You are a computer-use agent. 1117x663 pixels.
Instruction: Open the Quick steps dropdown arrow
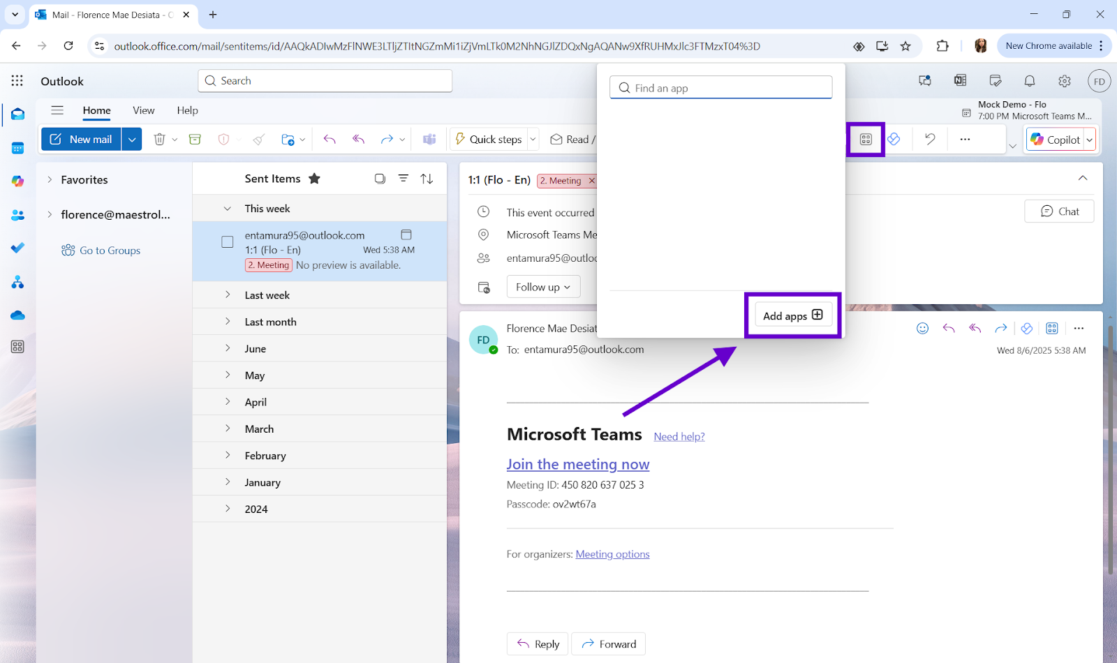[x=533, y=140]
